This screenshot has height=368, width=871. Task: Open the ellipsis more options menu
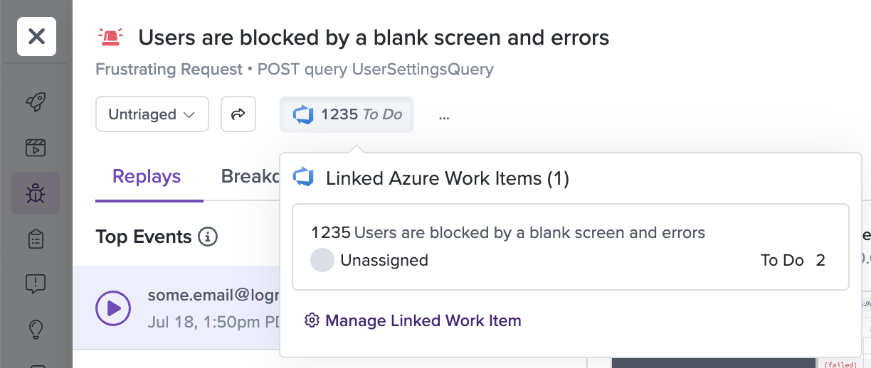[x=444, y=115]
